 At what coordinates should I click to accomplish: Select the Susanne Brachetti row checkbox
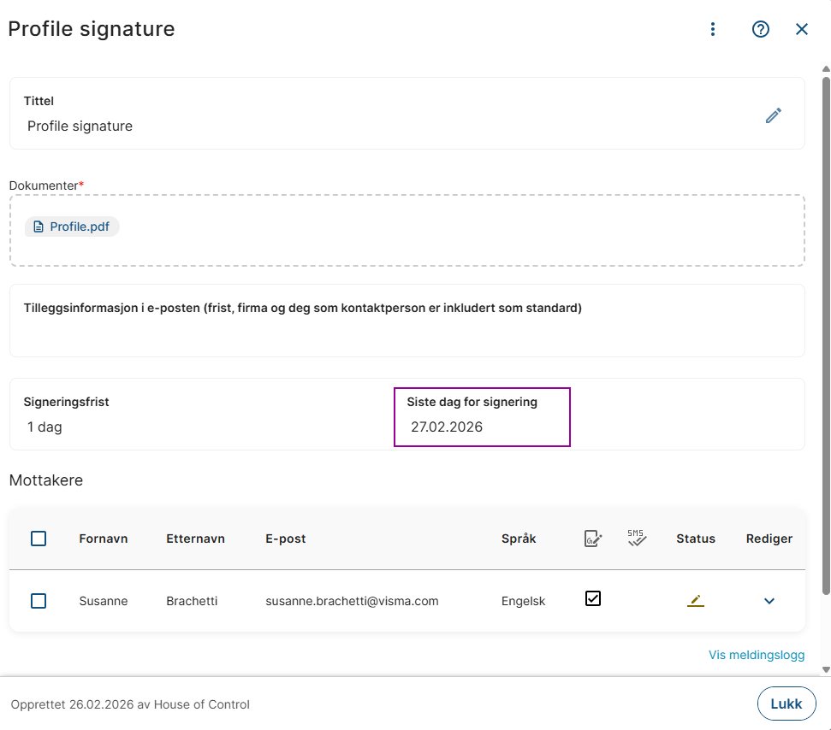39,601
